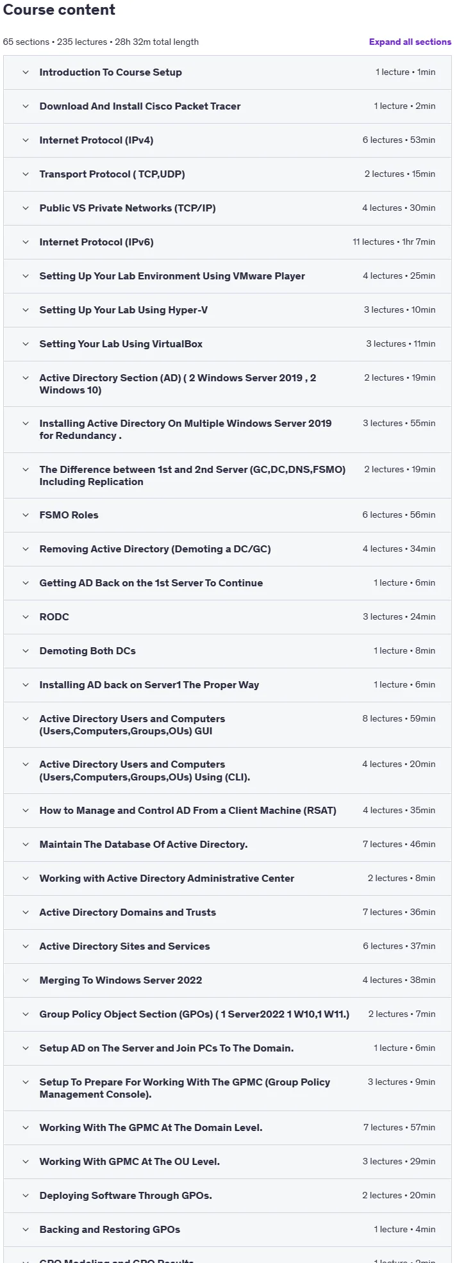The width and height of the screenshot is (457, 1263).
Task: Expand the RODC section chevron
Action: coord(26,617)
